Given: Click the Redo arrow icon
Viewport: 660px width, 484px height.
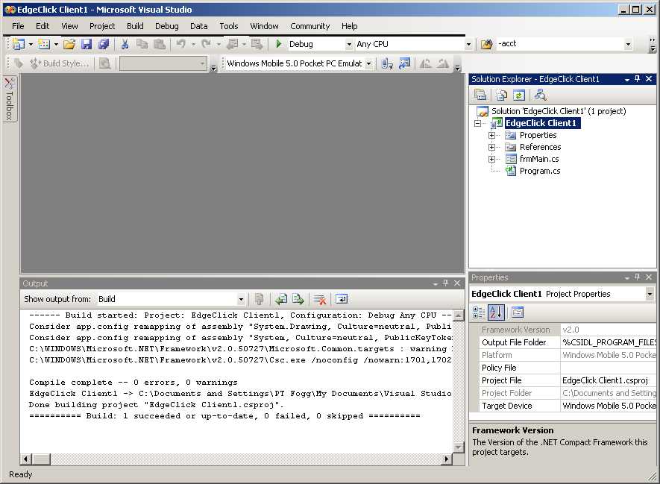Looking at the screenshot, I should 207,44.
